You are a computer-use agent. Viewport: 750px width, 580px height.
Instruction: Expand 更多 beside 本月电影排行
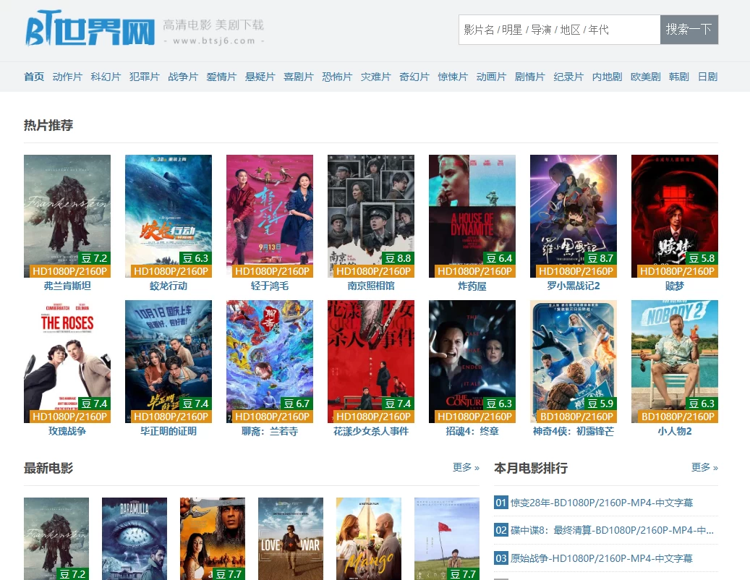coord(704,467)
